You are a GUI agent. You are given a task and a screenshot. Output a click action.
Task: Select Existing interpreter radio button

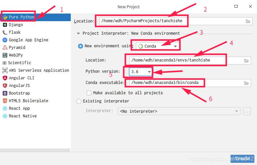point(79,101)
